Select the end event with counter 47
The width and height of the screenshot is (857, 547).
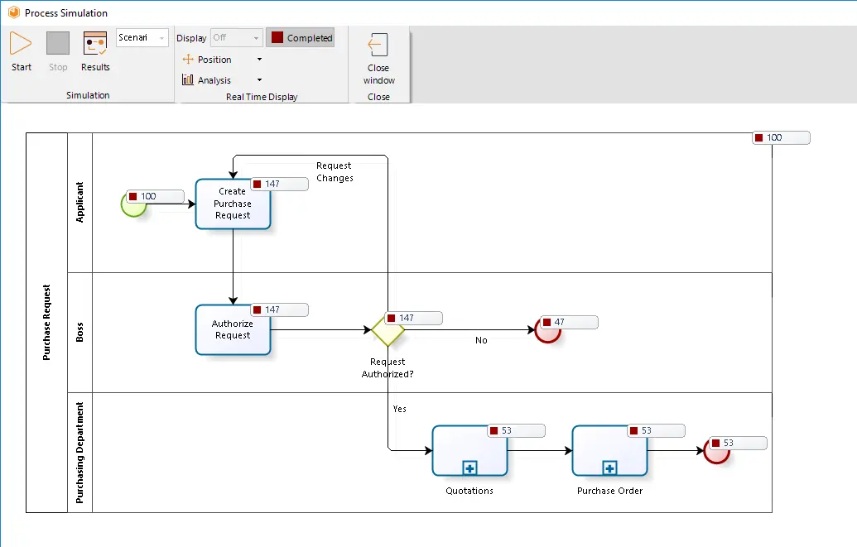pyautogui.click(x=547, y=330)
